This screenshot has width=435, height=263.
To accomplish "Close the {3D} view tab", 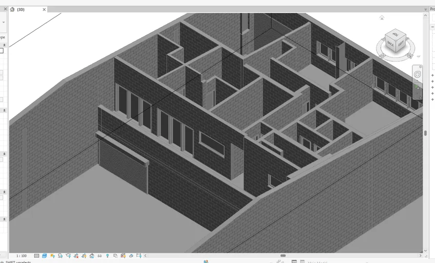I will 44,9.
